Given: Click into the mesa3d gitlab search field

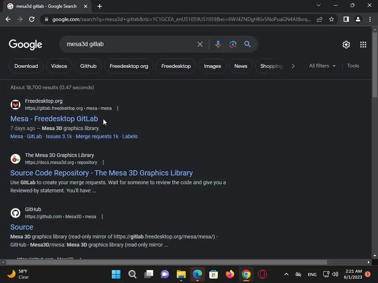Looking at the screenshot, I should click(x=130, y=44).
